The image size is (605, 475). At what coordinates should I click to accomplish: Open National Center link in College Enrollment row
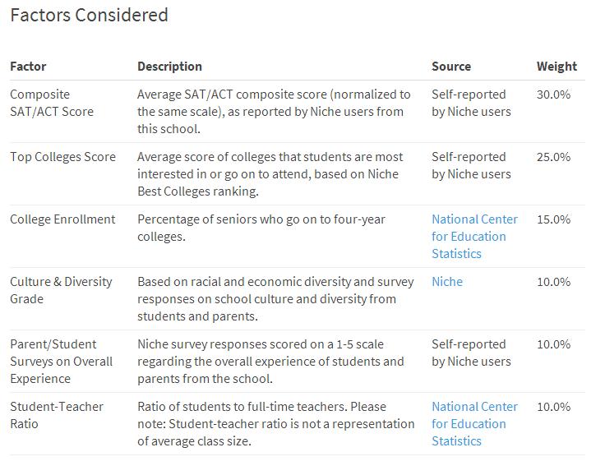474,237
